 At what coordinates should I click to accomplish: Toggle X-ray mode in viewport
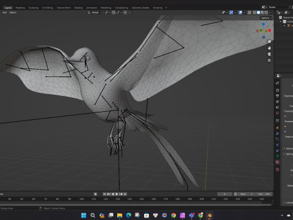click(249, 12)
